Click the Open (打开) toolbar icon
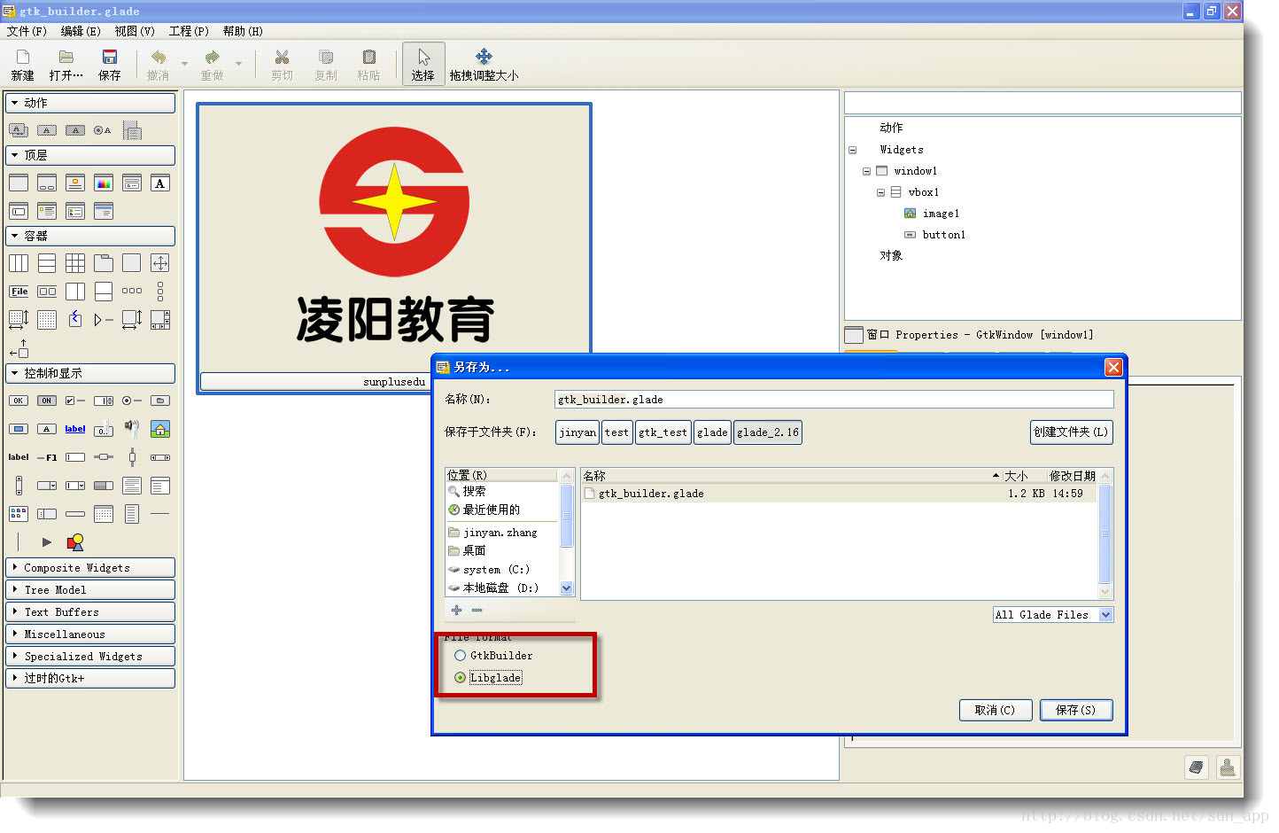The height and width of the screenshot is (833, 1279). pyautogui.click(x=66, y=65)
